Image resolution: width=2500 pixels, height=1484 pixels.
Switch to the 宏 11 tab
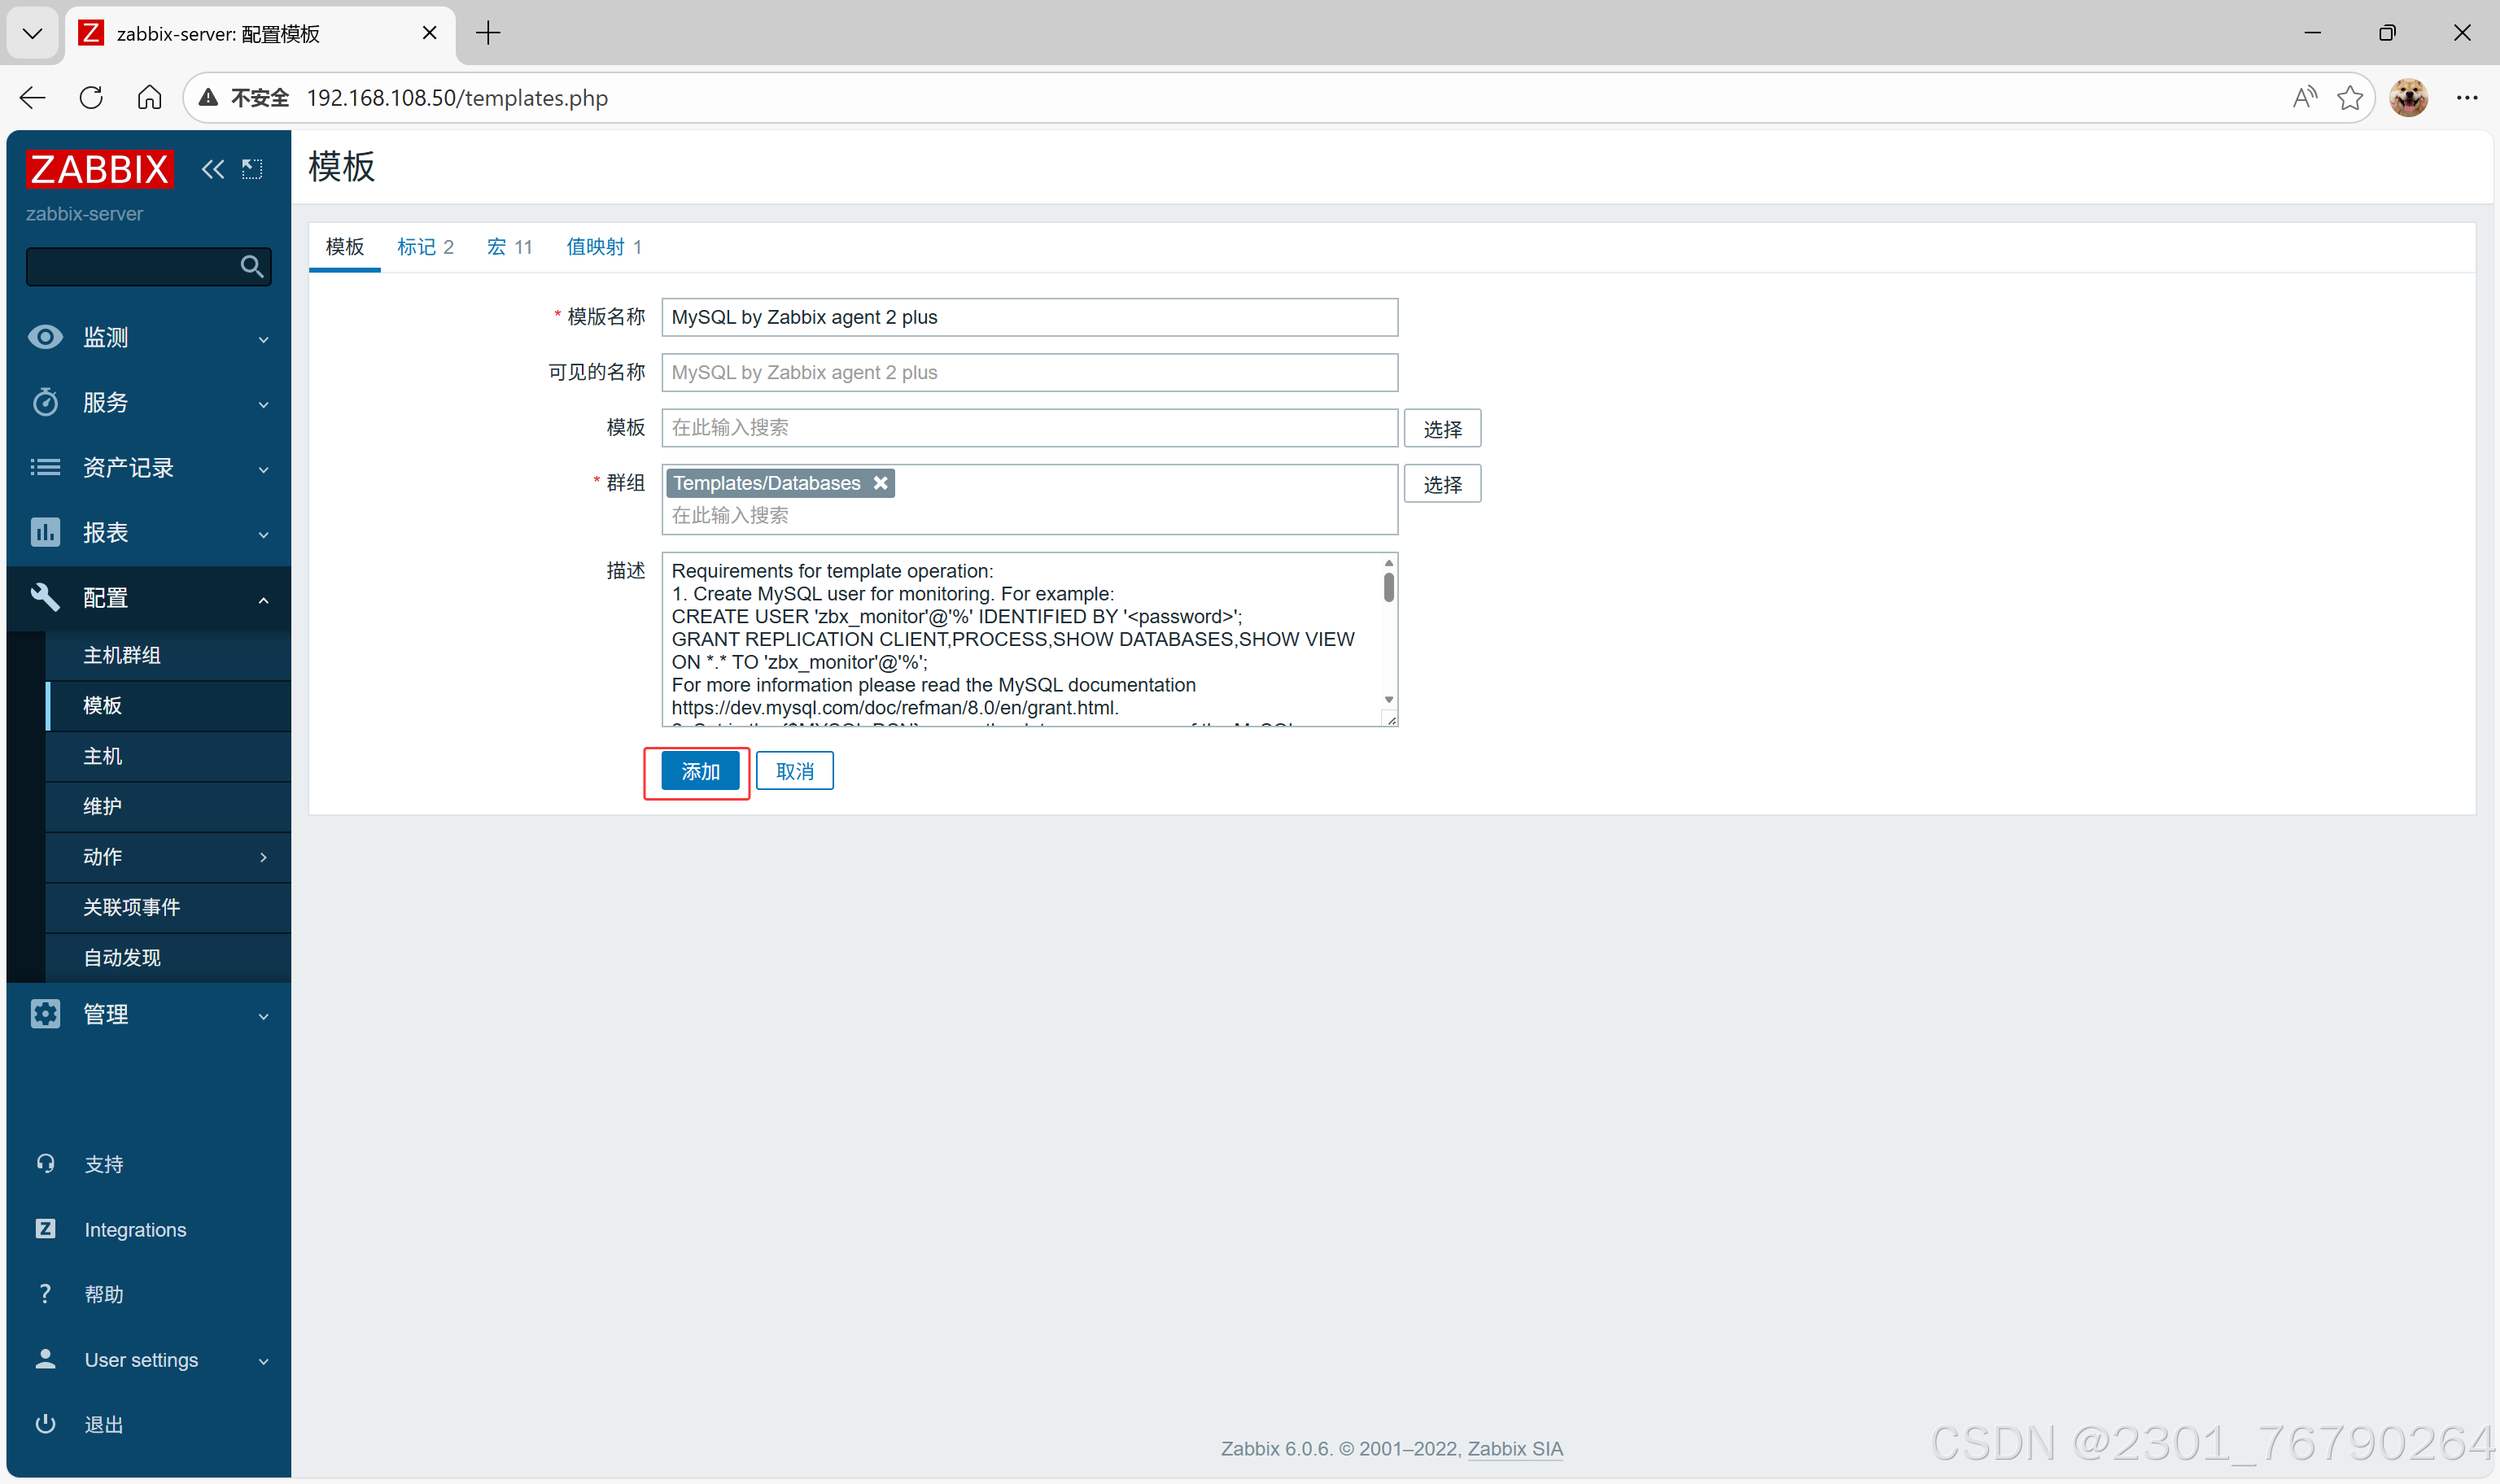[x=509, y=247]
